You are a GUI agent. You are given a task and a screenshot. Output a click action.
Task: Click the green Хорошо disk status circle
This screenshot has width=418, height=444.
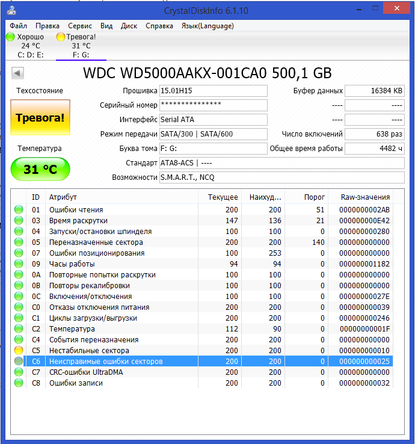click(x=10, y=37)
